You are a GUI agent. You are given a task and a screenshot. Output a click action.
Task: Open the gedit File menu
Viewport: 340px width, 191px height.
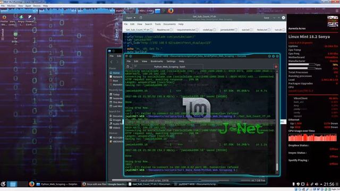pos(126,24)
